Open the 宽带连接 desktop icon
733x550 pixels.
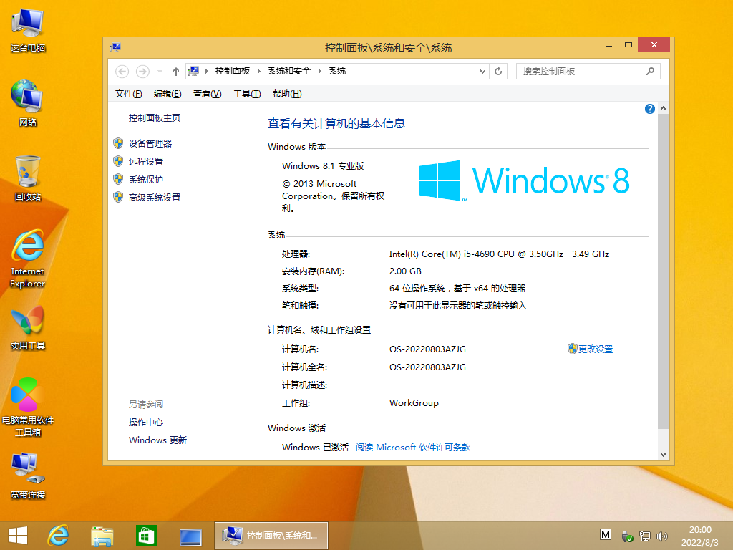[28, 476]
